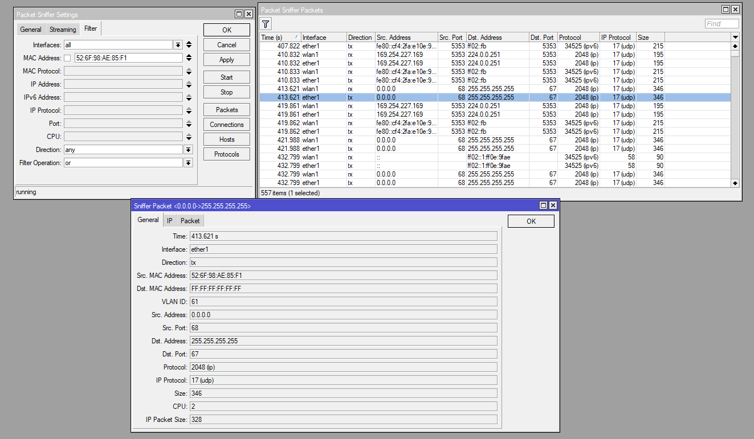Viewport: 754px width, 439px height.
Task: Click Start to begin packet capture
Action: [226, 77]
